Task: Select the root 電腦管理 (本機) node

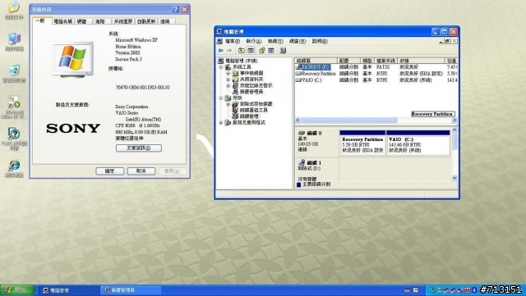Action: pyautogui.click(x=241, y=61)
